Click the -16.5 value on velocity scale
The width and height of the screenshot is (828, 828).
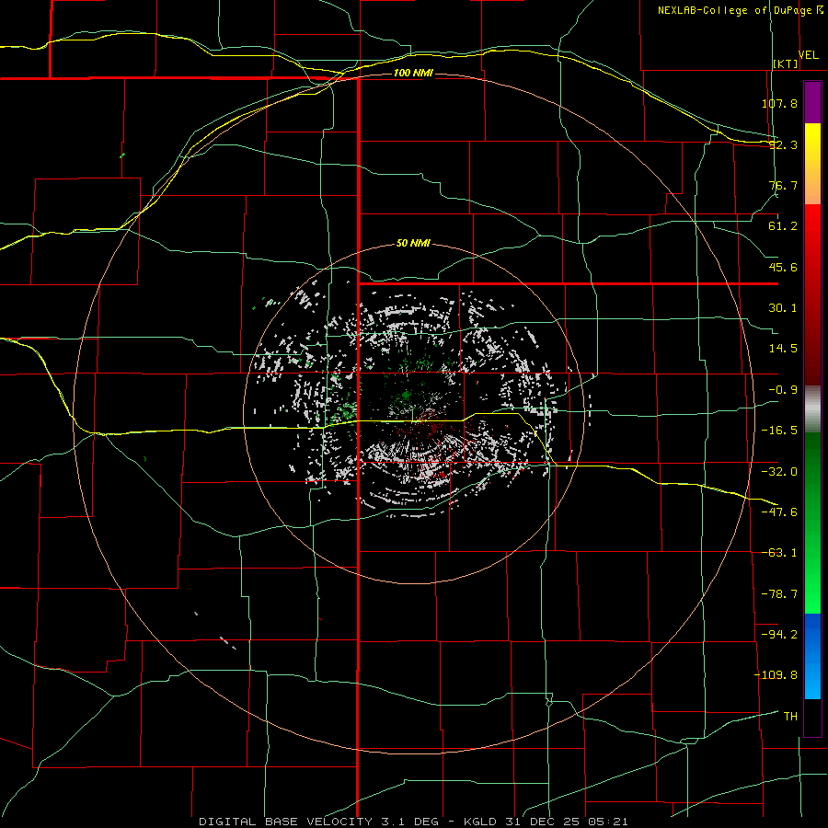[x=779, y=431]
